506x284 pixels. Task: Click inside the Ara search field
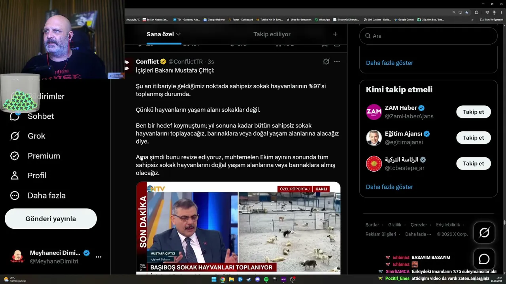(428, 36)
